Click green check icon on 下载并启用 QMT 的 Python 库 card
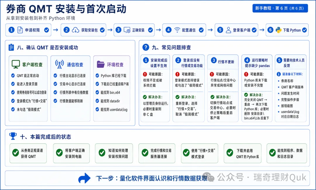316x190 pixels. click(230, 153)
